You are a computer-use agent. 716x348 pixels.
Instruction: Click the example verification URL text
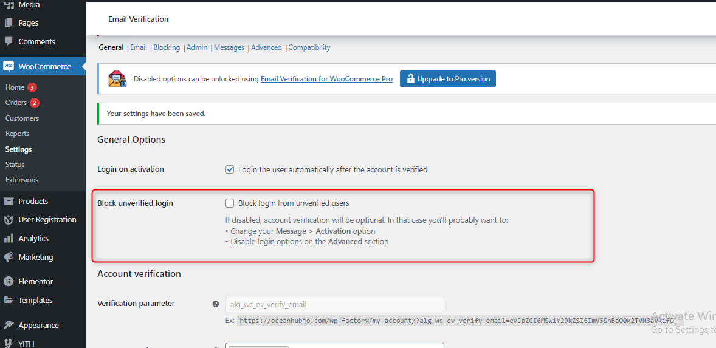[460, 321]
